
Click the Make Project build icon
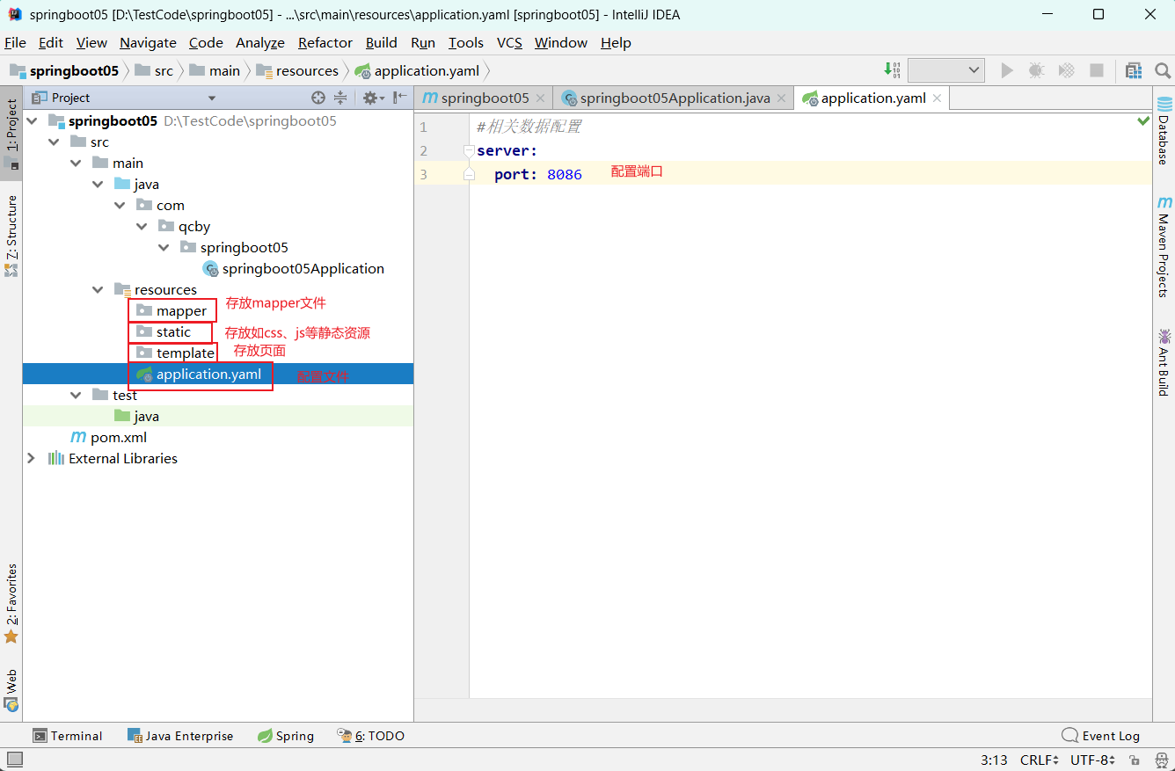(892, 70)
